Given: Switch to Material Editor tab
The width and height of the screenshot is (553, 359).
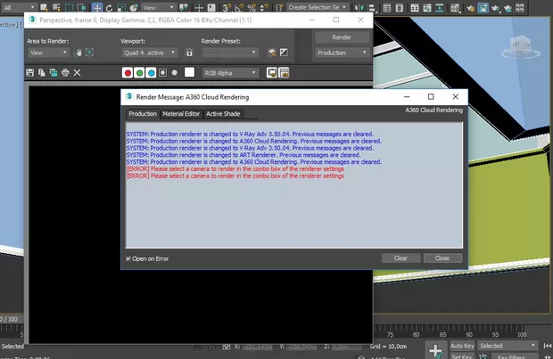Looking at the screenshot, I should [181, 114].
